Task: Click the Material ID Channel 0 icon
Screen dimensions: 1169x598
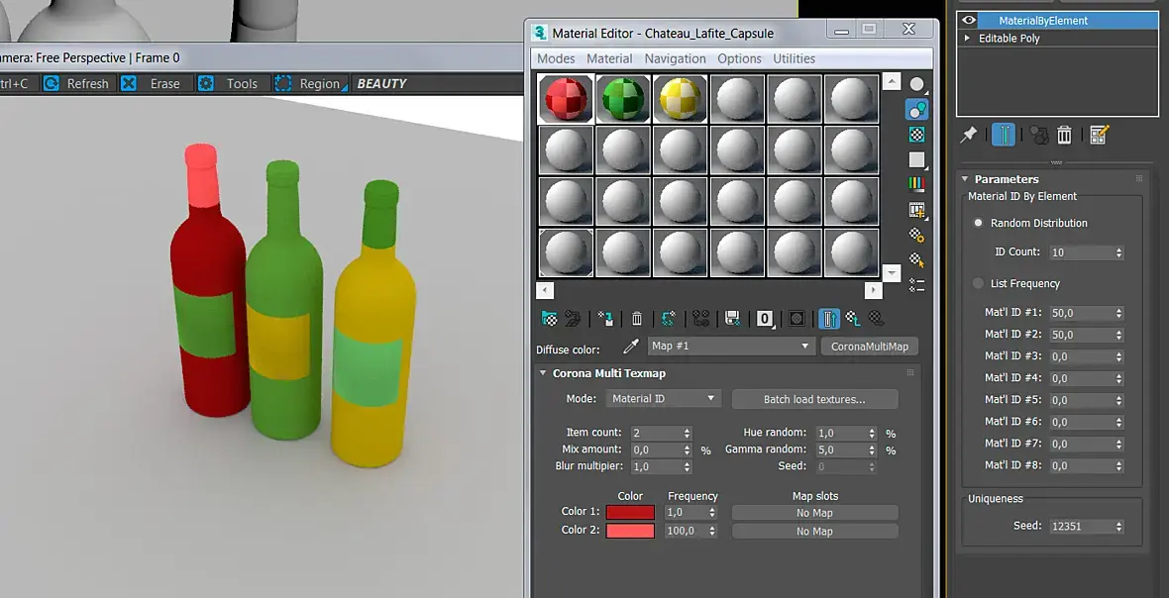Action: point(765,319)
